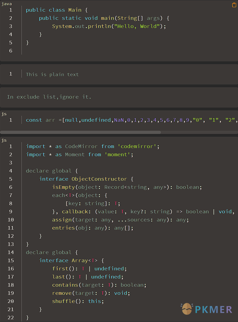The height and width of the screenshot is (322, 238).
Task: Click the PKMER logo watermark
Action: pyautogui.click(x=207, y=309)
